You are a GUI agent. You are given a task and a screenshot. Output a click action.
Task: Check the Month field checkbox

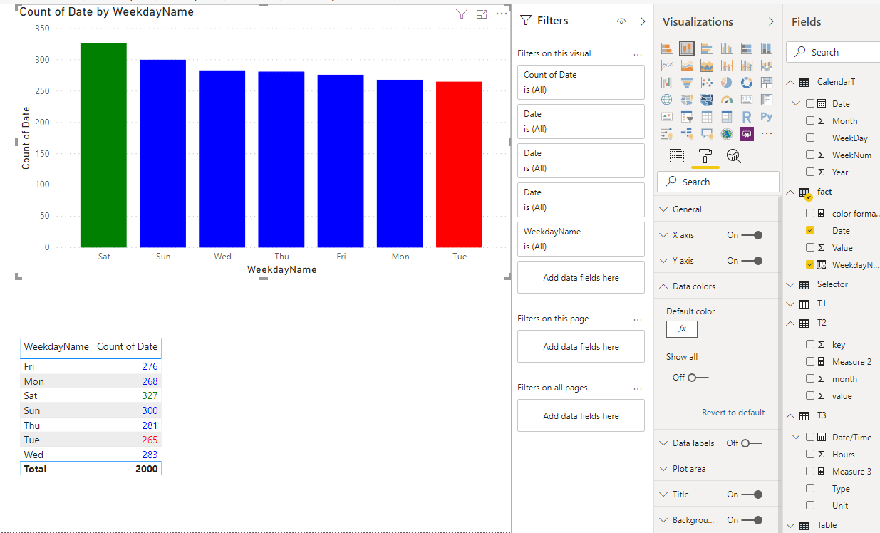(810, 120)
